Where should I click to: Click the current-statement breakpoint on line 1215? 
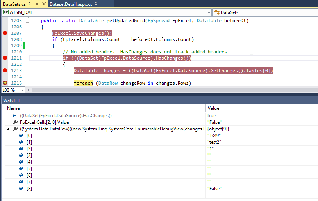[x=5, y=83]
